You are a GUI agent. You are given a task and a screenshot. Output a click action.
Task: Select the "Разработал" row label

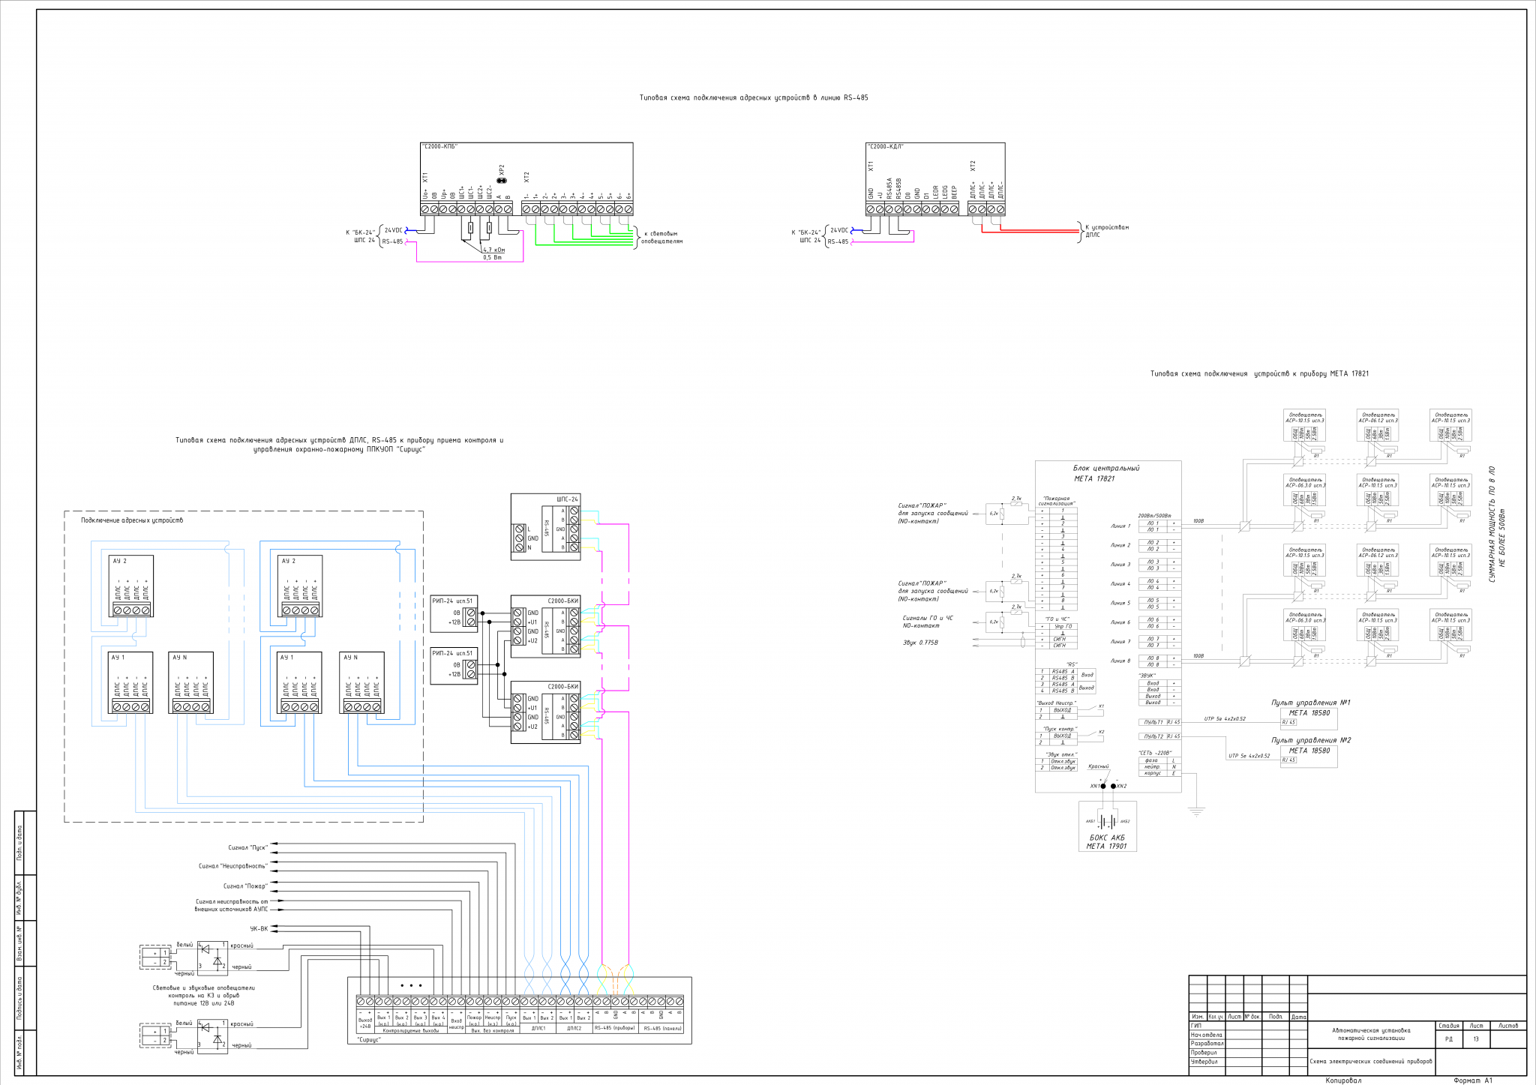1207,1044
